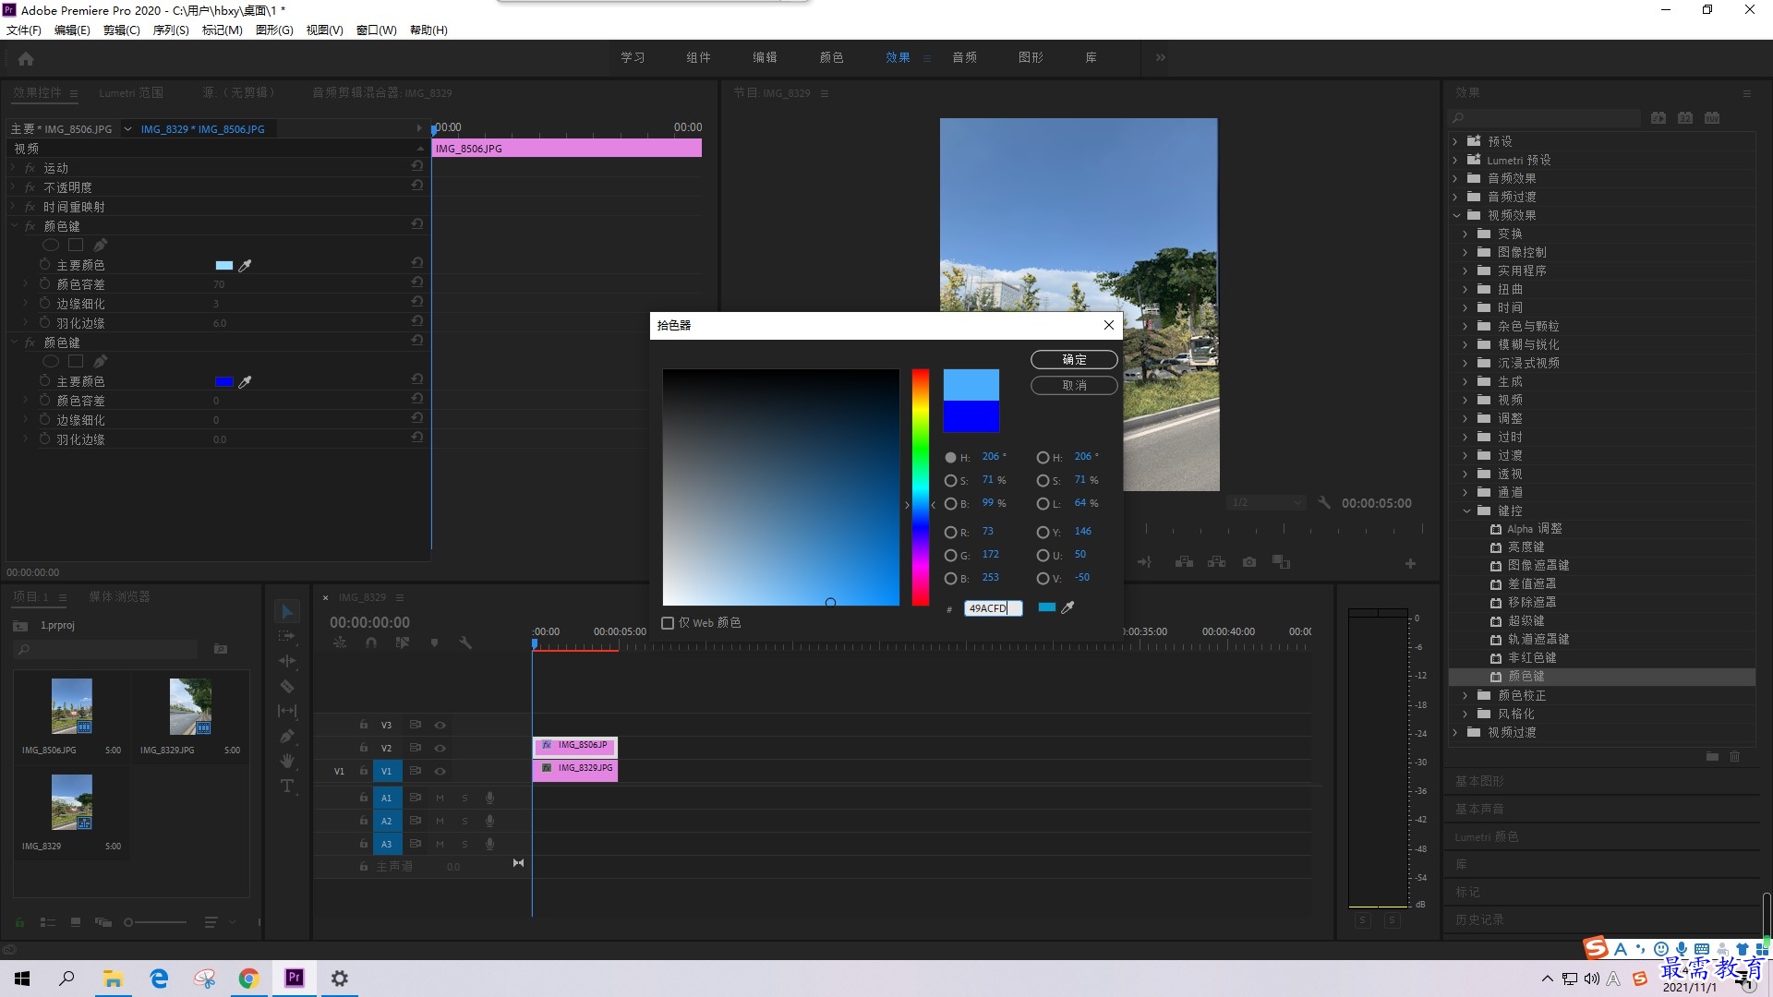1773x997 pixels.
Task: Select the R radio button
Action: click(x=950, y=533)
